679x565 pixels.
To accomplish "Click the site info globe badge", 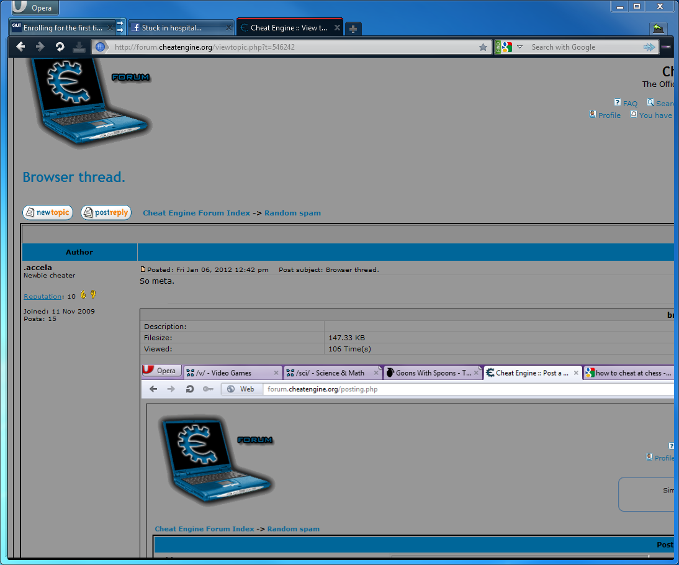I will [100, 47].
